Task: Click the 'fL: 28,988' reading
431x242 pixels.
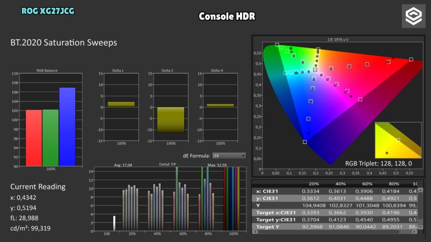Action: (x=24, y=218)
